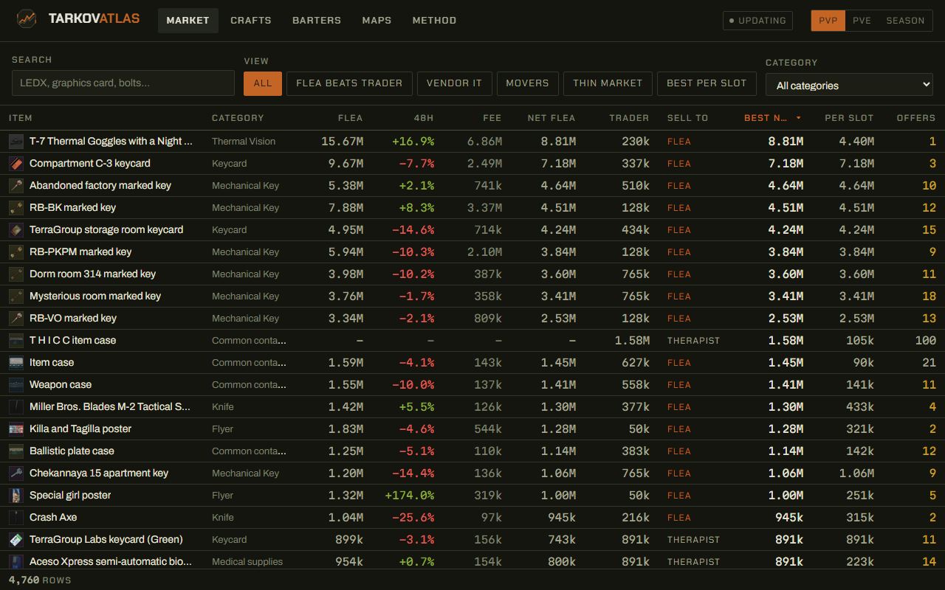Image resolution: width=945 pixels, height=590 pixels.
Task: Click the T H I C C item case icon
Action: pos(16,340)
